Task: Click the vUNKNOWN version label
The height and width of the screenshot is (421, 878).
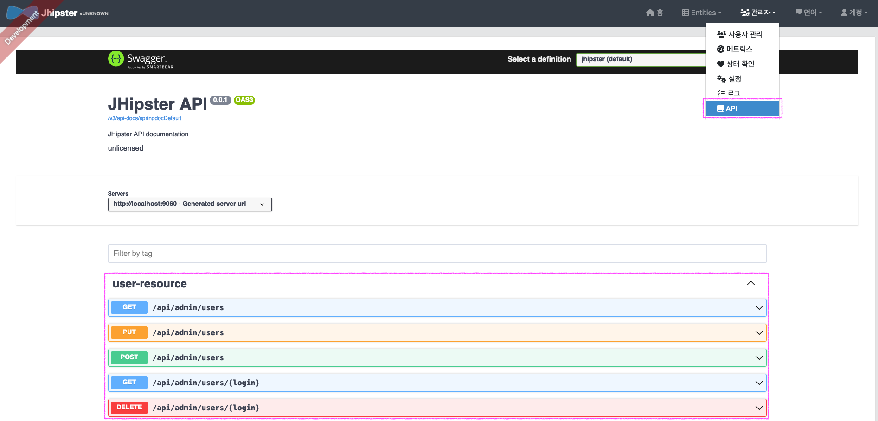Action: (94, 14)
